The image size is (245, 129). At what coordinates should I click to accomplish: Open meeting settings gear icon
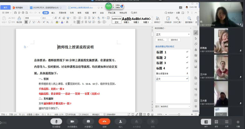tap(238, 122)
